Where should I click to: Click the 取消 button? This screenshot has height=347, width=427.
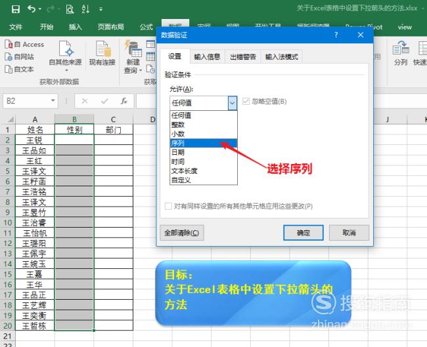pyautogui.click(x=349, y=233)
